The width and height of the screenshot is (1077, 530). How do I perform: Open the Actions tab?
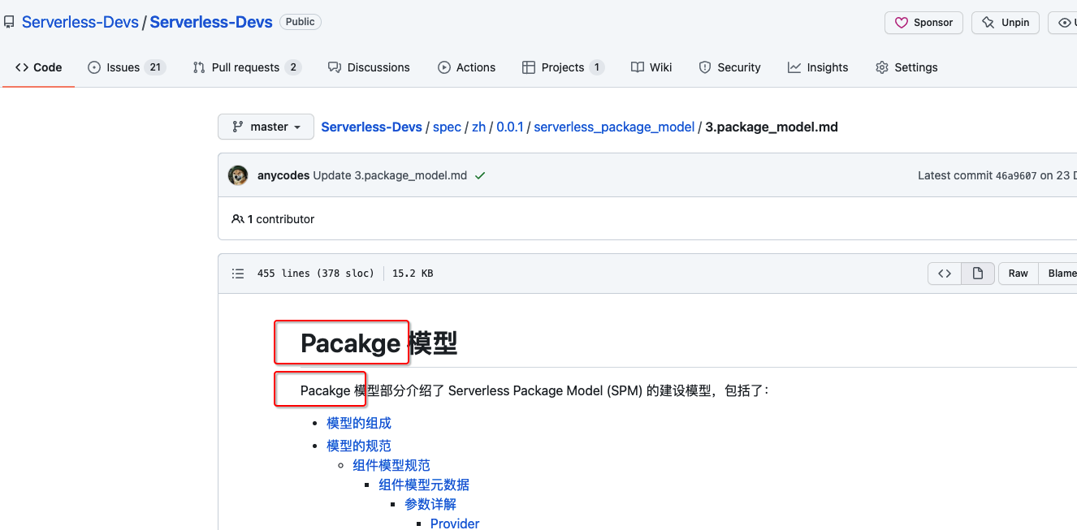(x=467, y=67)
